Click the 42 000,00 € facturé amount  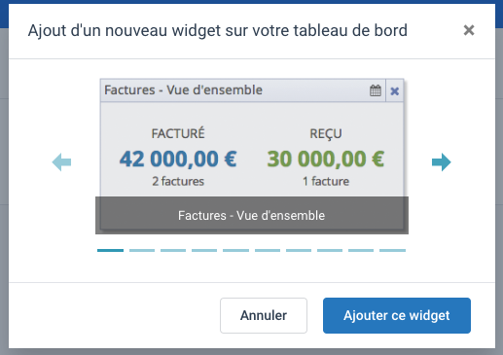[178, 159]
